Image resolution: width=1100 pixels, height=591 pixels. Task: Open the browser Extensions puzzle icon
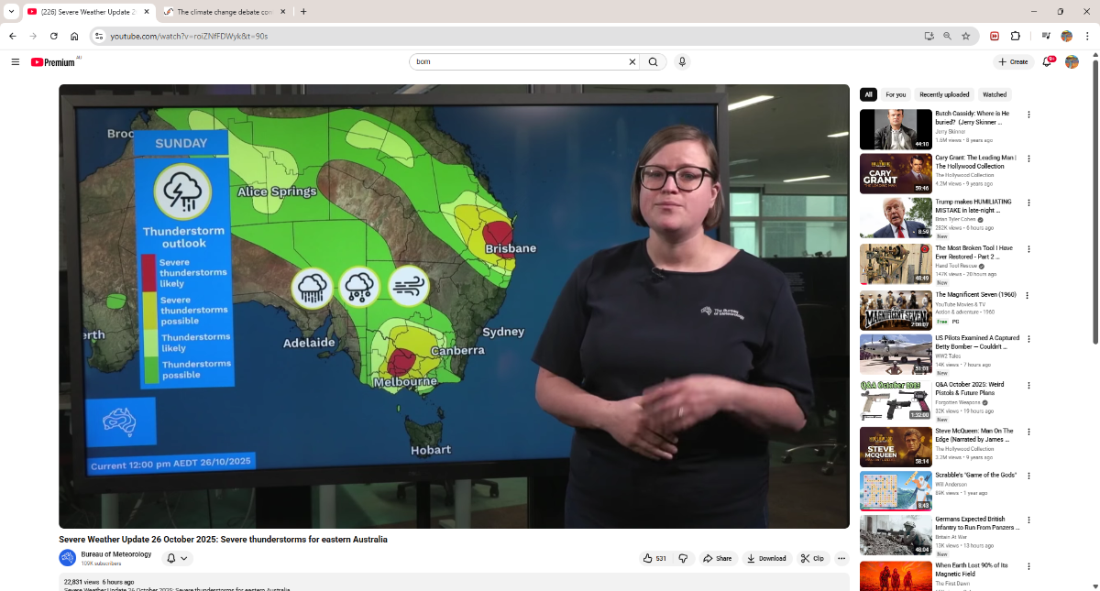point(1016,36)
